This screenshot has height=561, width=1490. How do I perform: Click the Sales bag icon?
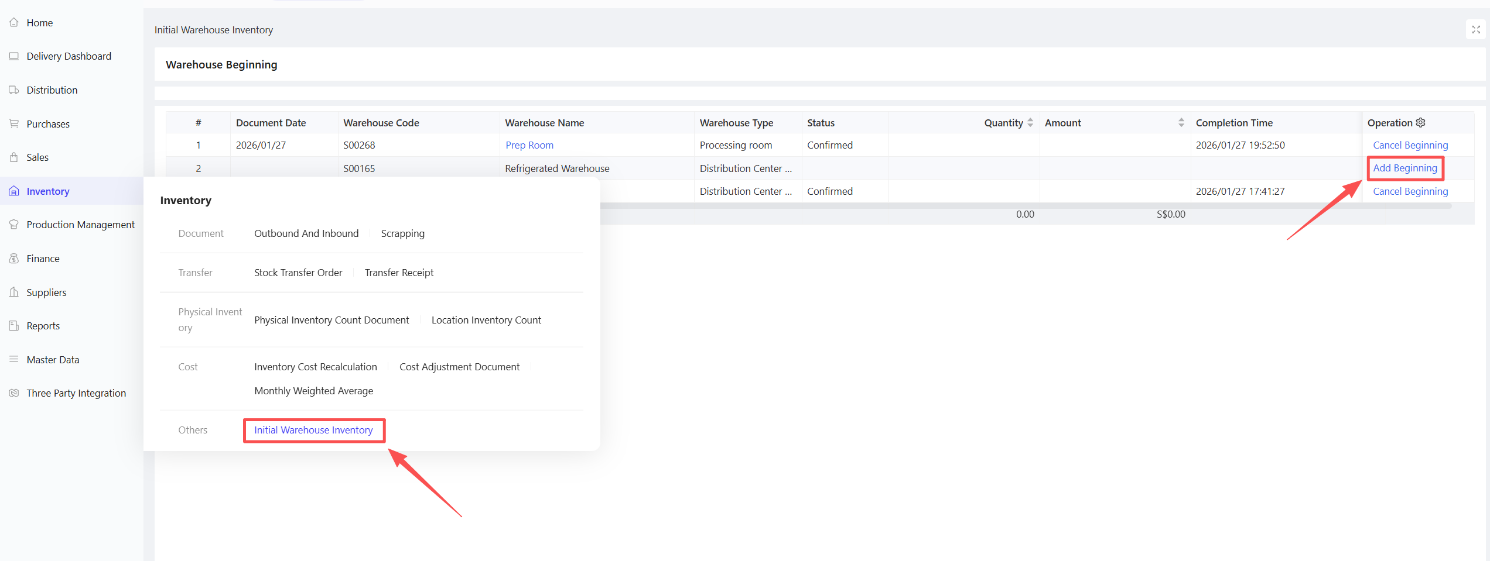coord(14,157)
